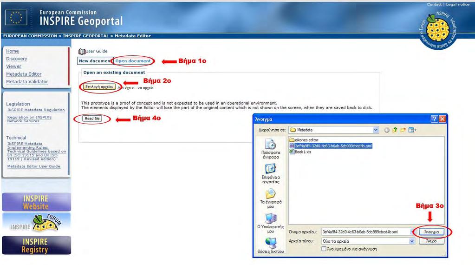Open the INSPIRE Metadata Regulation link
Screen dimensions: 475x265
click(36, 110)
